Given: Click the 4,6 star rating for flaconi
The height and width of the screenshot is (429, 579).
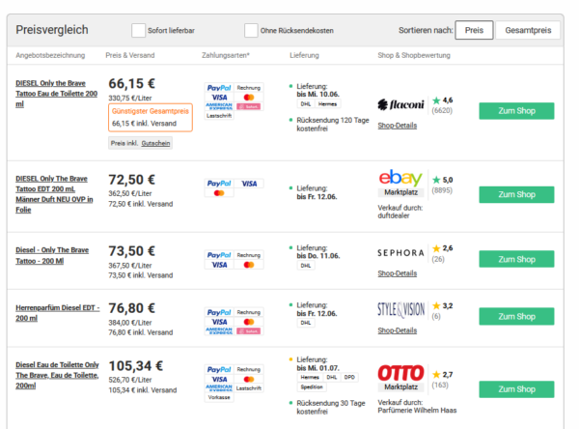Looking at the screenshot, I should pos(442,100).
